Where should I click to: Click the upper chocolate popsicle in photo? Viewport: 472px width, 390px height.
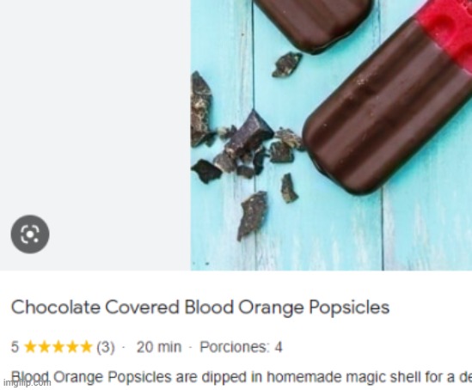(x=313, y=24)
